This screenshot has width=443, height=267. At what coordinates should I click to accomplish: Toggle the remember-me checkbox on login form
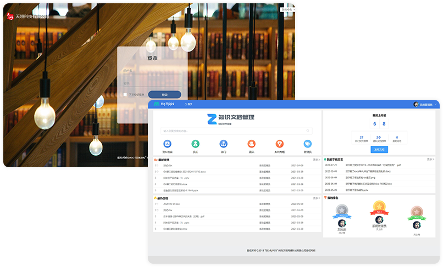[125, 94]
